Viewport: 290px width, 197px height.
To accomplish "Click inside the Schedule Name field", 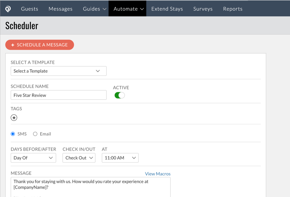I will pos(58,95).
